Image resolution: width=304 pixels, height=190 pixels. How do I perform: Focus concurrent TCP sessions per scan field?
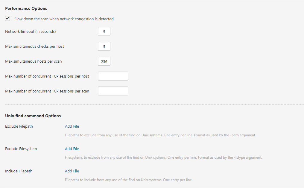(x=113, y=91)
